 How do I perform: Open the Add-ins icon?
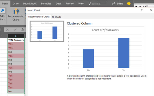point(3,11)
